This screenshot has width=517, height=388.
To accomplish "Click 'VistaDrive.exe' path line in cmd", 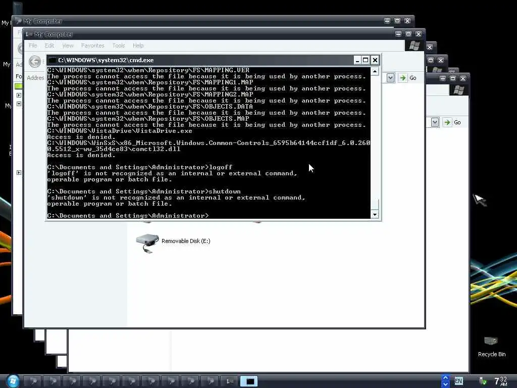I will click(x=120, y=131).
